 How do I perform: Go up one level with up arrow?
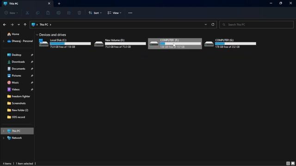coord(25,24)
